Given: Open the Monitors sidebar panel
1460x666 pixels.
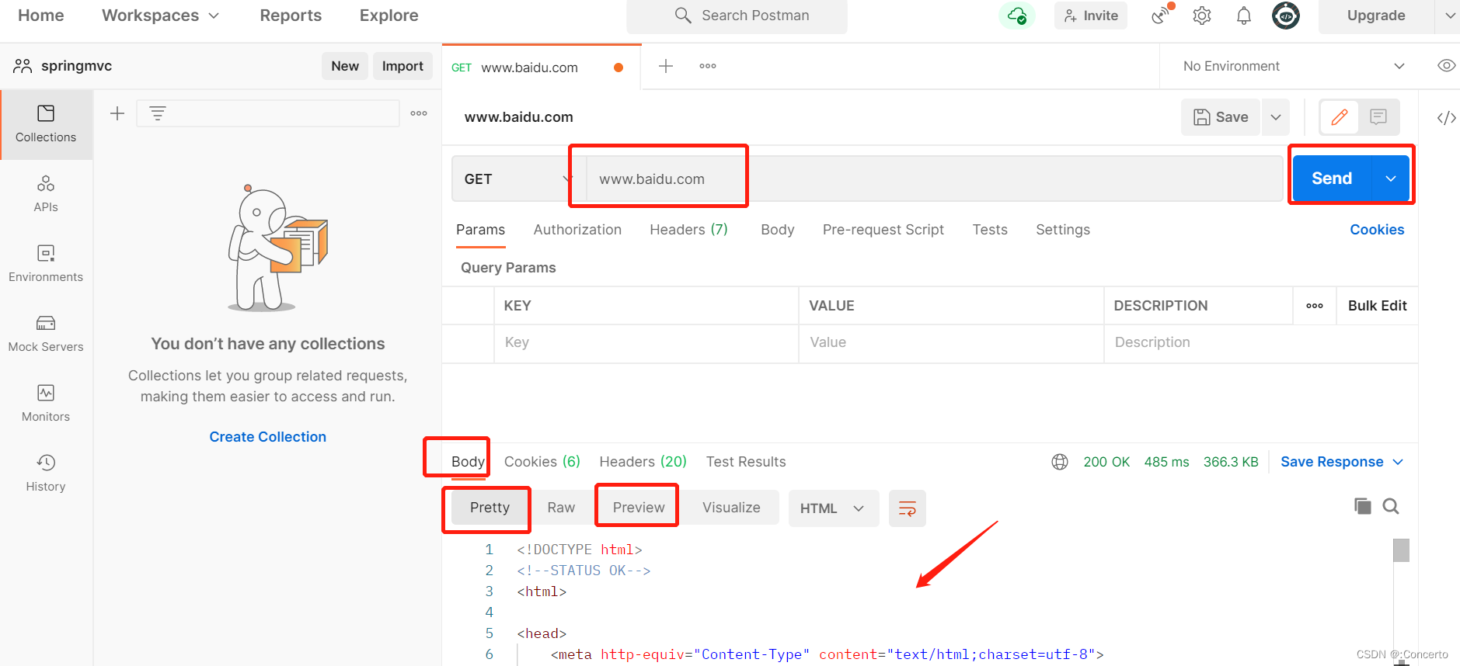Looking at the screenshot, I should pyautogui.click(x=46, y=404).
